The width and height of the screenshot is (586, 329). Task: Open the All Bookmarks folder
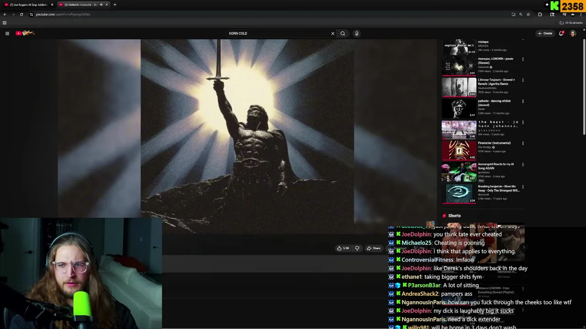point(571,23)
